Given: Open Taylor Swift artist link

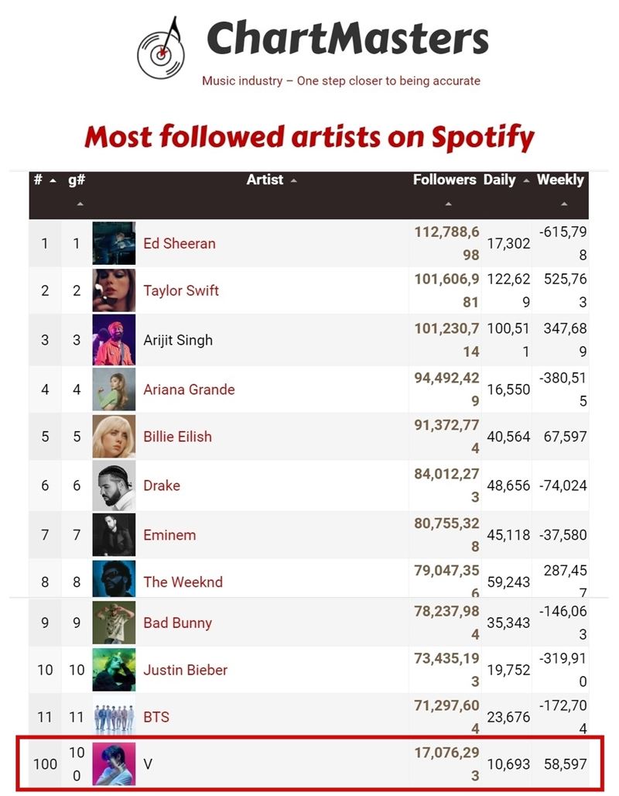Looking at the screenshot, I should 180,291.
